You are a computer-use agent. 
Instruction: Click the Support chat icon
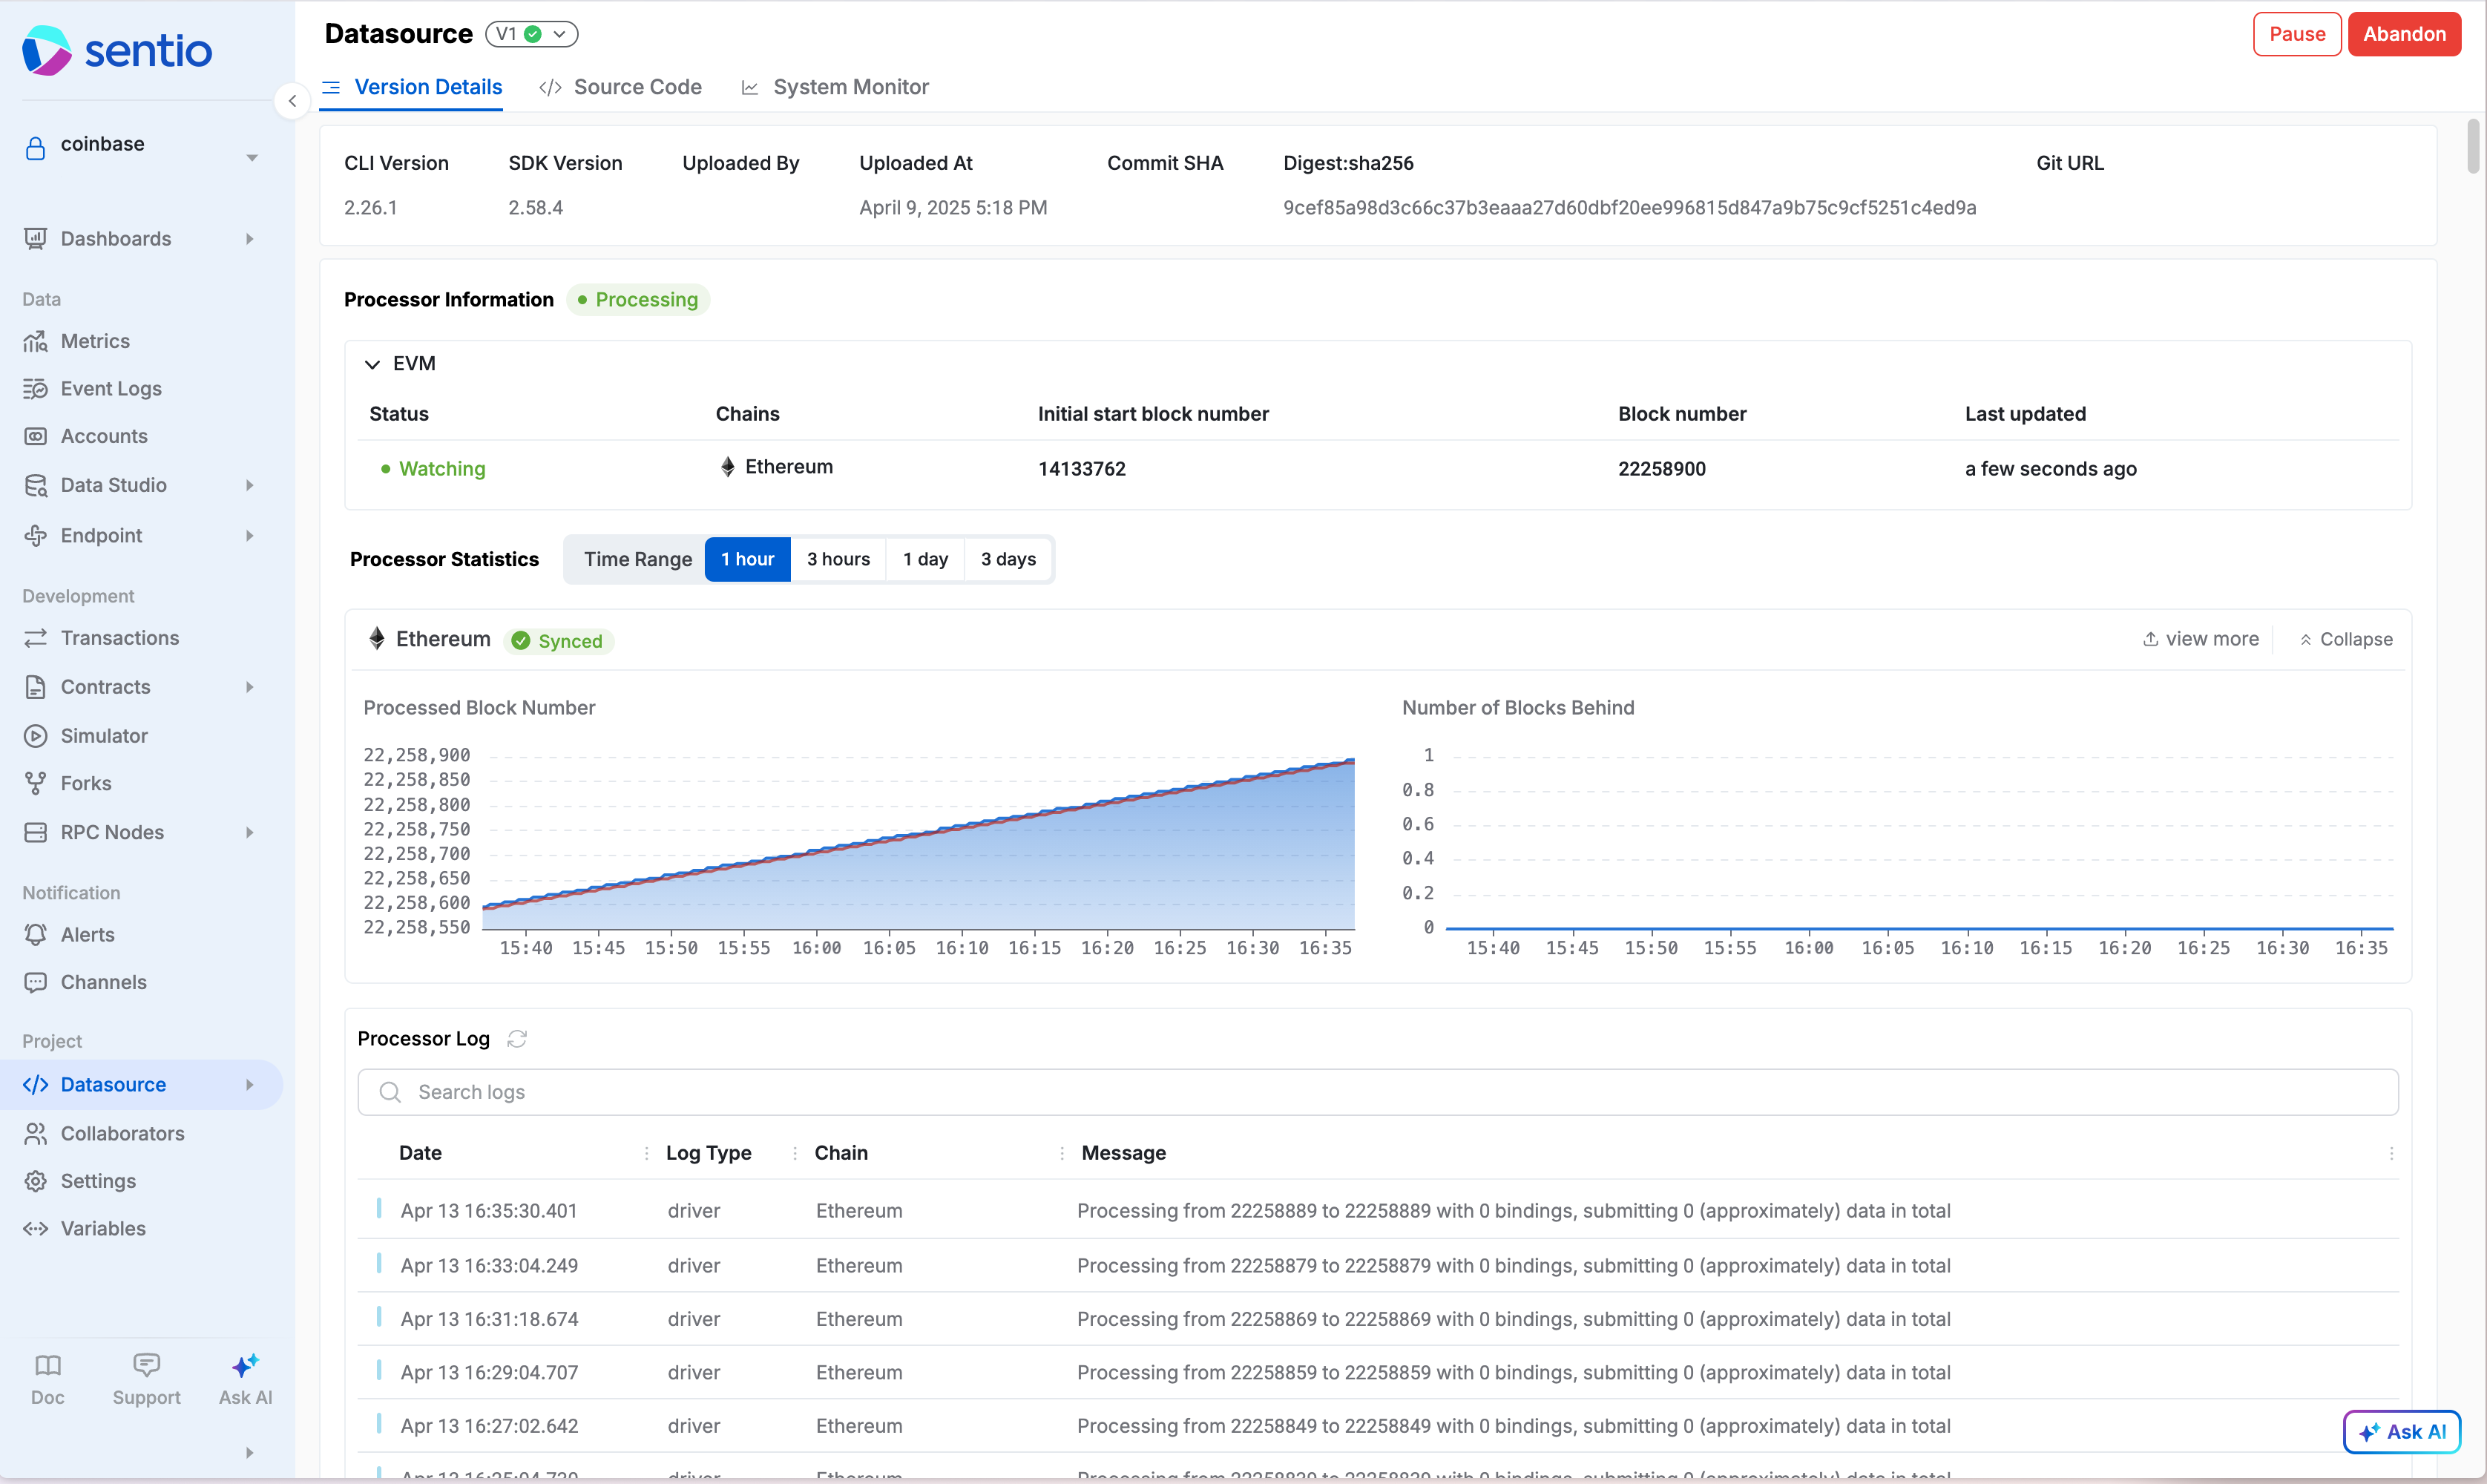[146, 1366]
